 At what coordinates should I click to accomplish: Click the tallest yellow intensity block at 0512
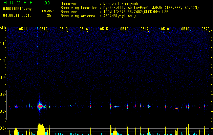[x=41, y=129]
